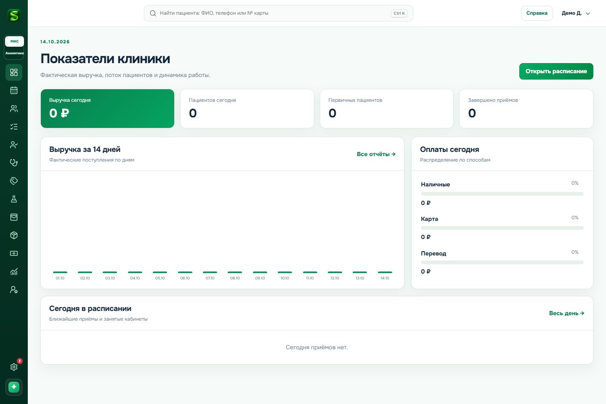Open the user settings icon in sidebar
The width and height of the screenshot is (606, 404).
[x=14, y=290]
